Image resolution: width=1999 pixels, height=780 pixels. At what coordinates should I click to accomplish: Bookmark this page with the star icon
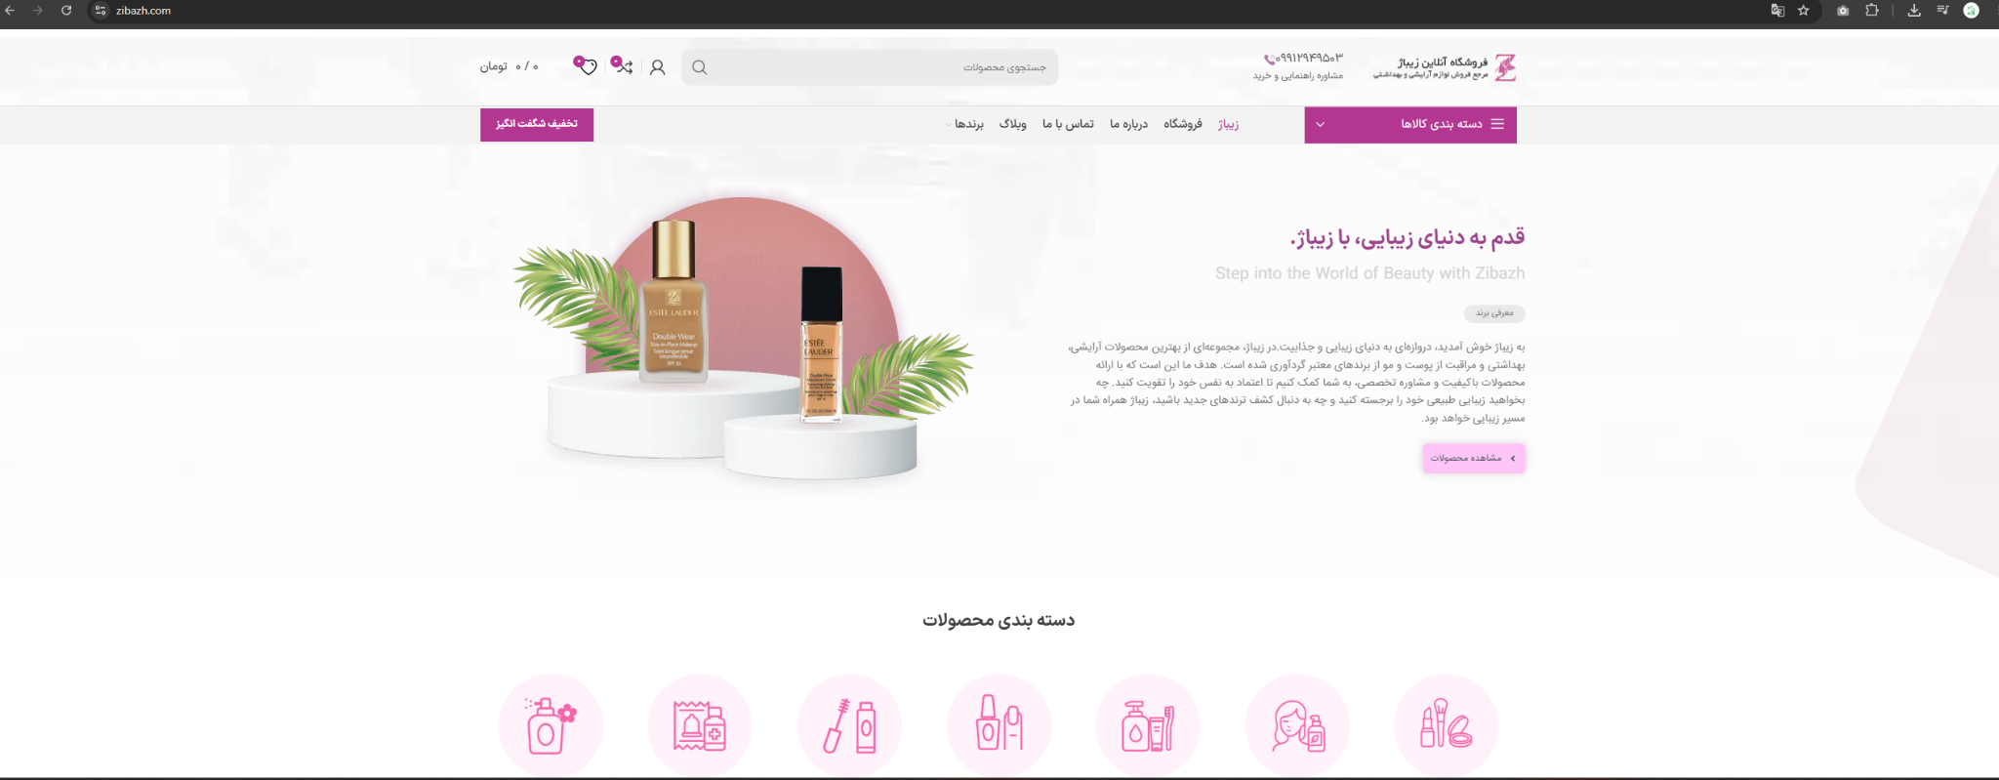1804,11
